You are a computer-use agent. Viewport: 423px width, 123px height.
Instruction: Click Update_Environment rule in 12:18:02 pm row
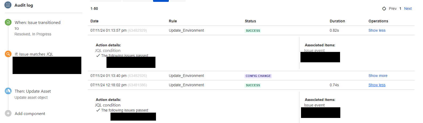186,85
